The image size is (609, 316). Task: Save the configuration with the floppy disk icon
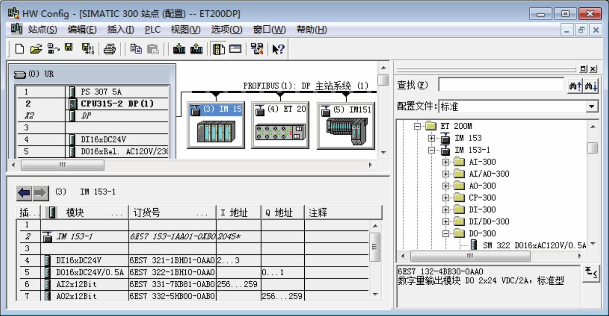(x=69, y=47)
